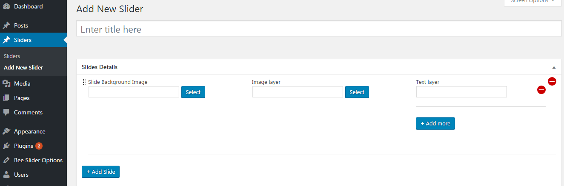This screenshot has width=564, height=186.
Task: Collapse the Slides Details panel
Action: [554, 67]
